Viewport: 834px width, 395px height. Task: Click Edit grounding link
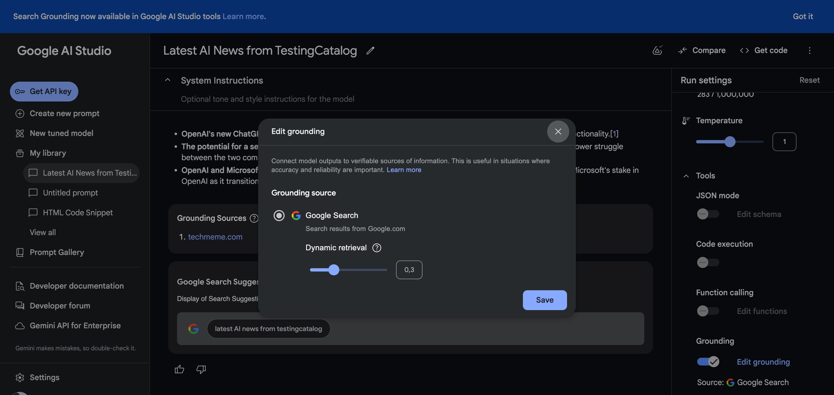[x=763, y=362]
